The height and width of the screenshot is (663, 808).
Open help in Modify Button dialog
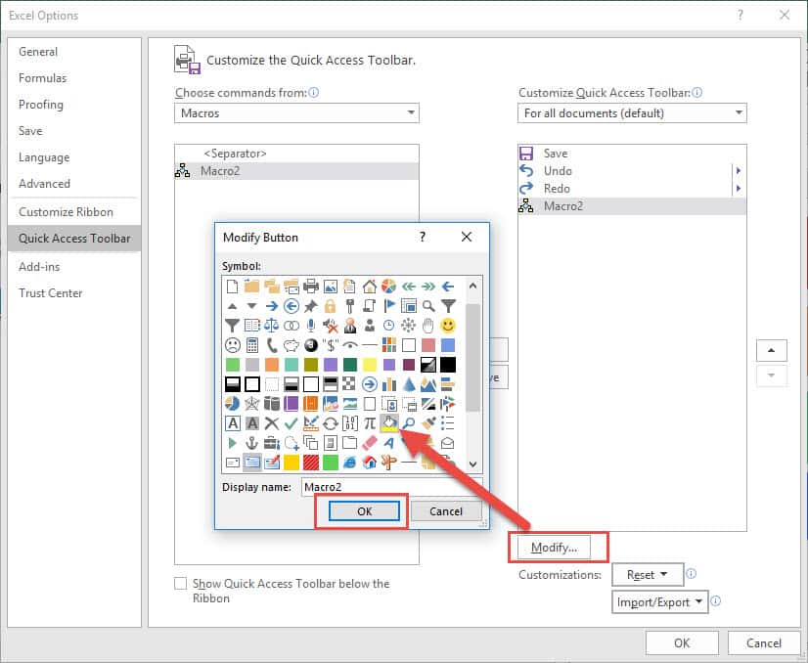tap(423, 237)
